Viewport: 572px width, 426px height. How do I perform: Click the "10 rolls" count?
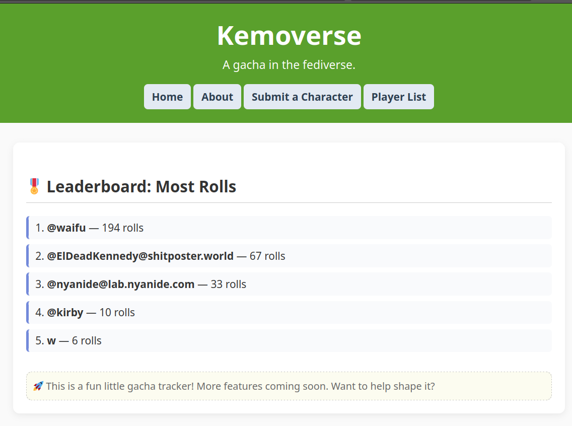(117, 313)
